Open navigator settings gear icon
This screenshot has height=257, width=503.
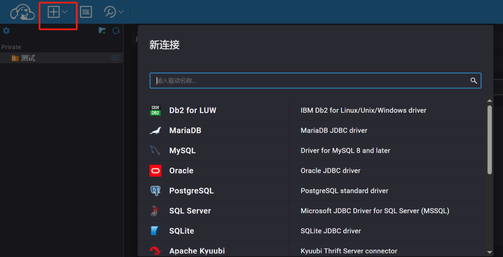[x=6, y=31]
